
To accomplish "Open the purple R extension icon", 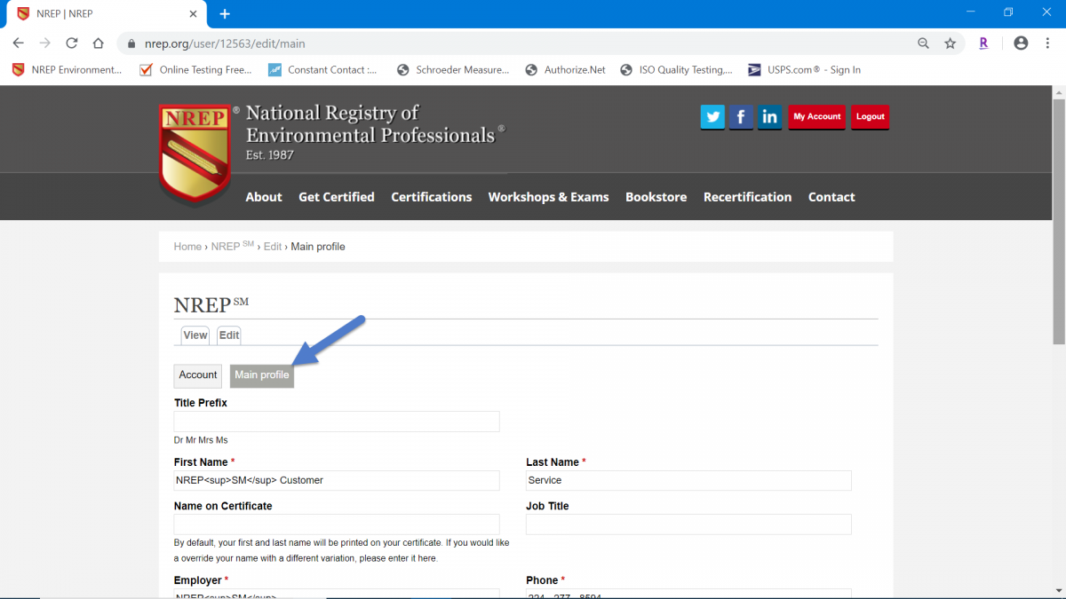I will (x=983, y=43).
